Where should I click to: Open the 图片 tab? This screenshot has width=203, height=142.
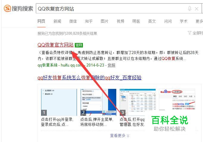click(x=105, y=21)
